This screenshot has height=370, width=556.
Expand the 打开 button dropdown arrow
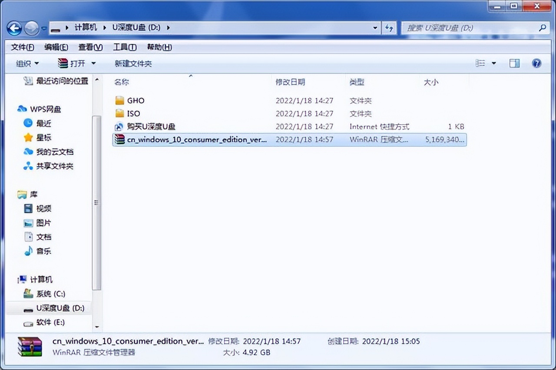coord(93,63)
